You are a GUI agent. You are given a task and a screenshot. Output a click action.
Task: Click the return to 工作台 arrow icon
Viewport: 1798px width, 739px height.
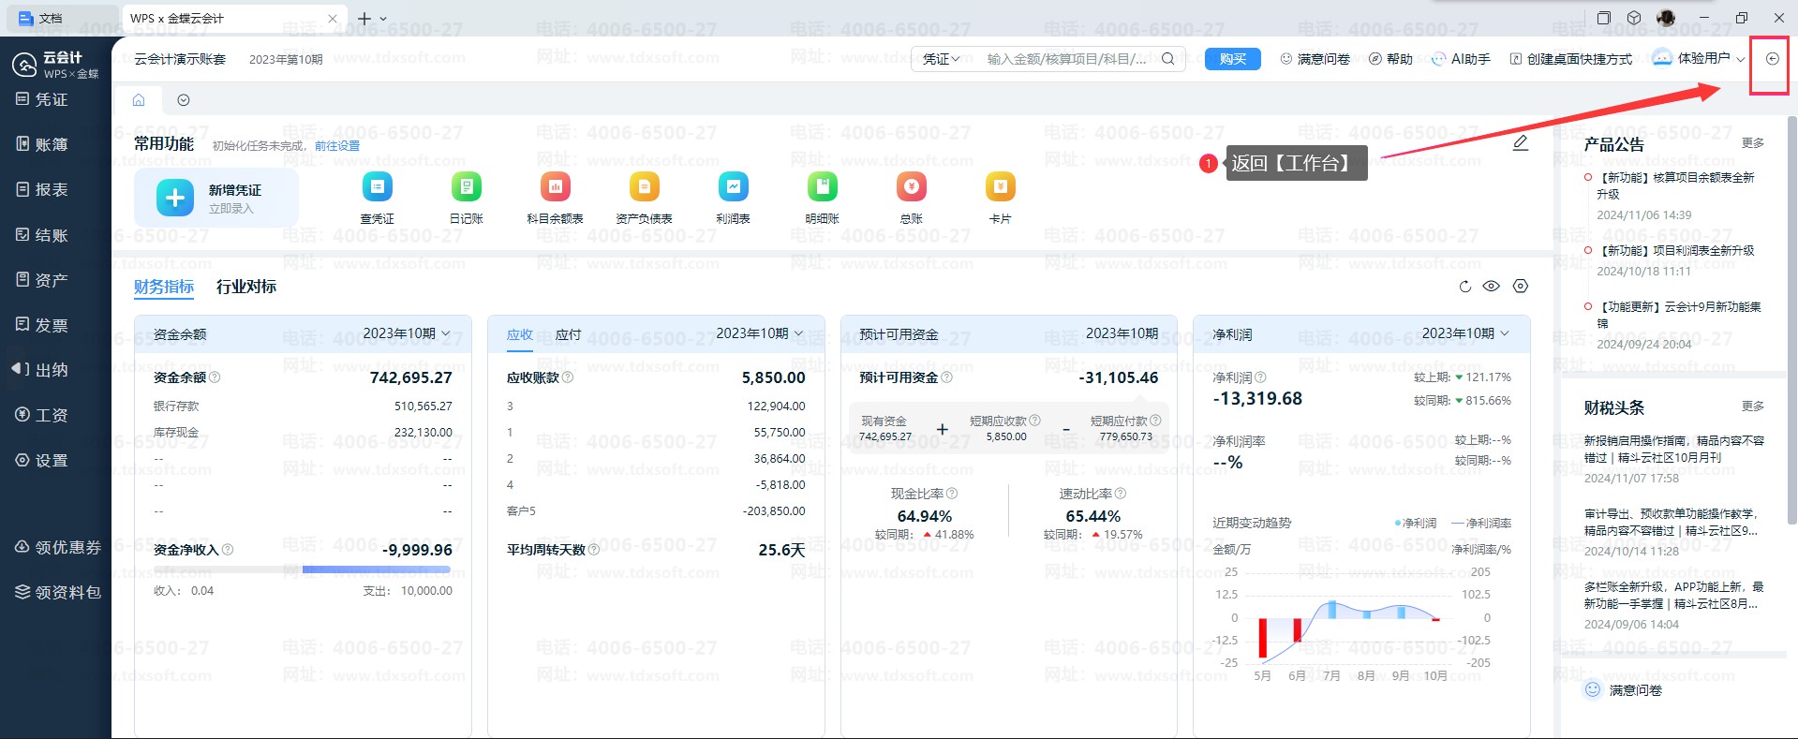pos(1772,59)
